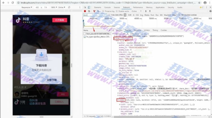
Task: Open DevTools customize three-dot menu
Action: [x=206, y=7]
